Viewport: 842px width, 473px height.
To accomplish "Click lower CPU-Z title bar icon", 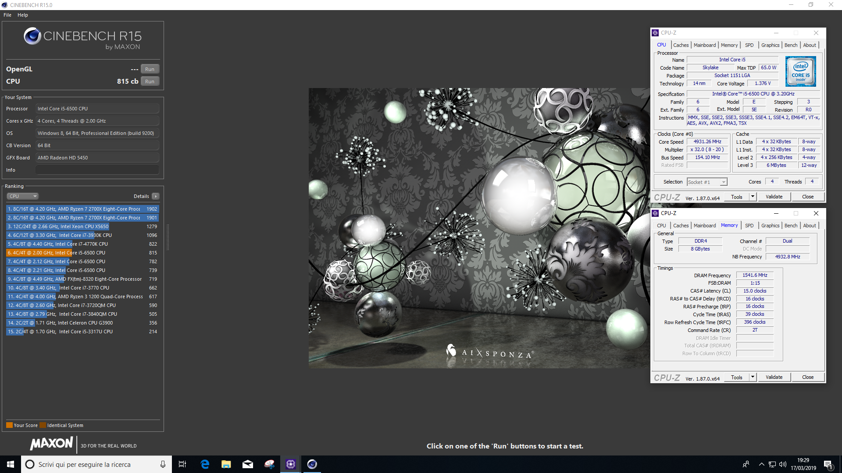I will click(655, 213).
